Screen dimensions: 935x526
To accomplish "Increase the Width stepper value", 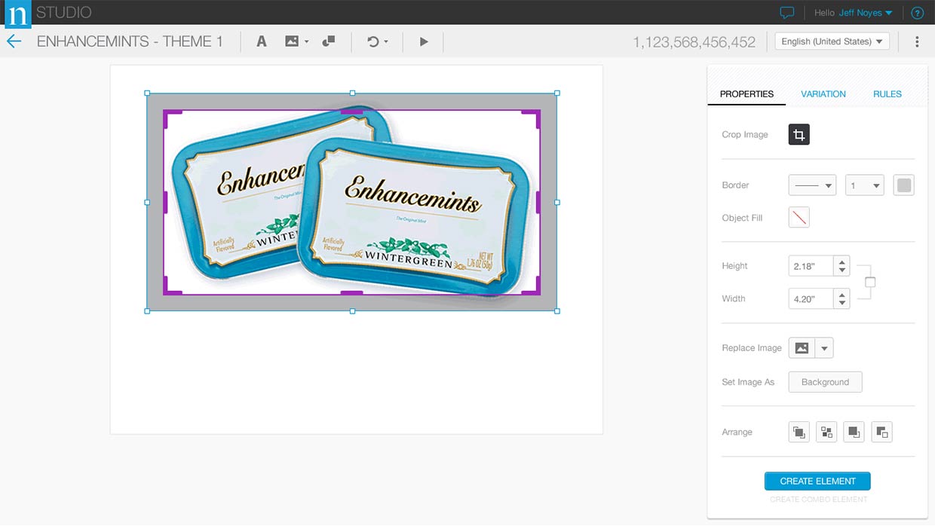I will pos(842,295).
